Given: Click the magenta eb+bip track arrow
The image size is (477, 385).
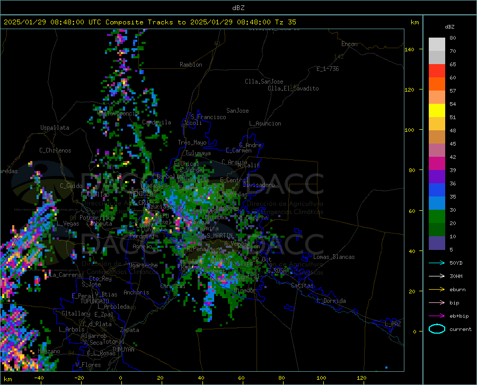Looking at the screenshot, I should (x=437, y=316).
